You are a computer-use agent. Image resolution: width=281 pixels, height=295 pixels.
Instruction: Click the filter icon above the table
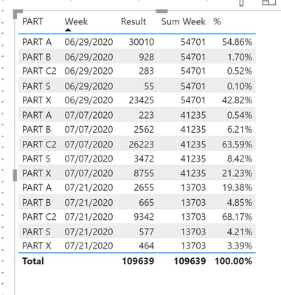pos(241,2)
